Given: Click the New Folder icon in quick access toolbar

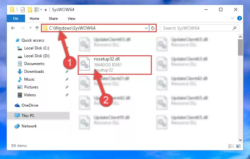Looking at the screenshot, I should 30,10.
